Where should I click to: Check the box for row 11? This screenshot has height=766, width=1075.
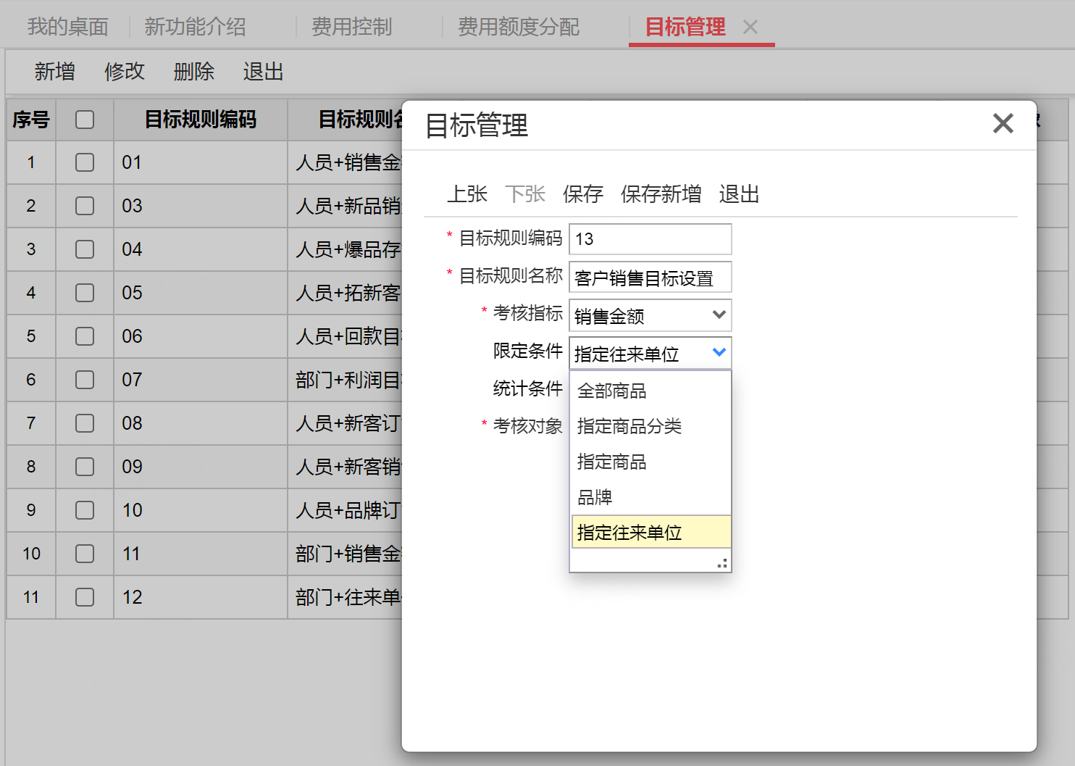coord(85,554)
